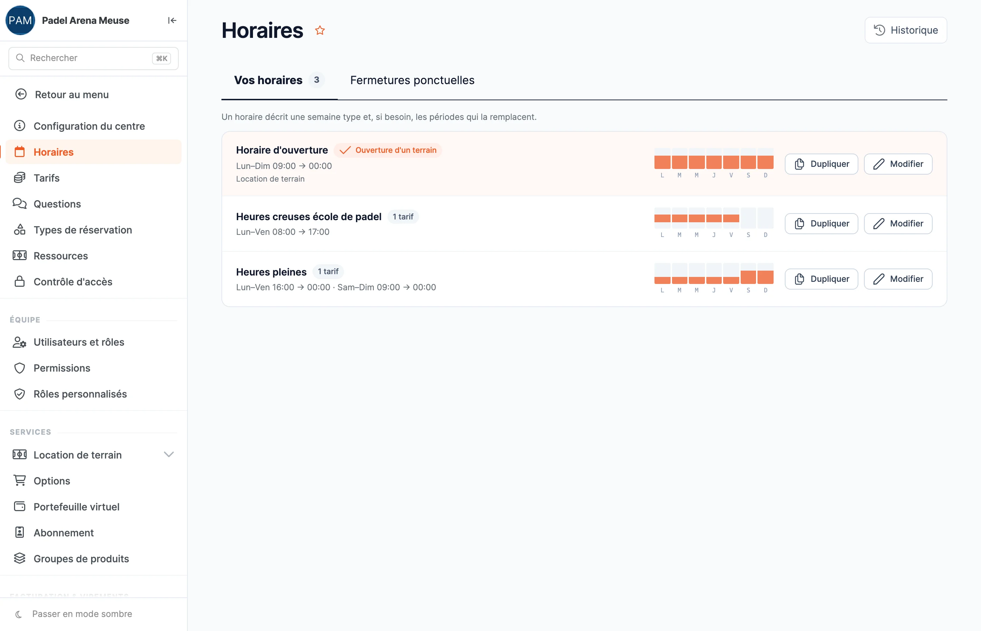Viewport: 981px width, 631px height.
Task: Collapse the sidebar with the arrow icon
Action: pos(172,20)
